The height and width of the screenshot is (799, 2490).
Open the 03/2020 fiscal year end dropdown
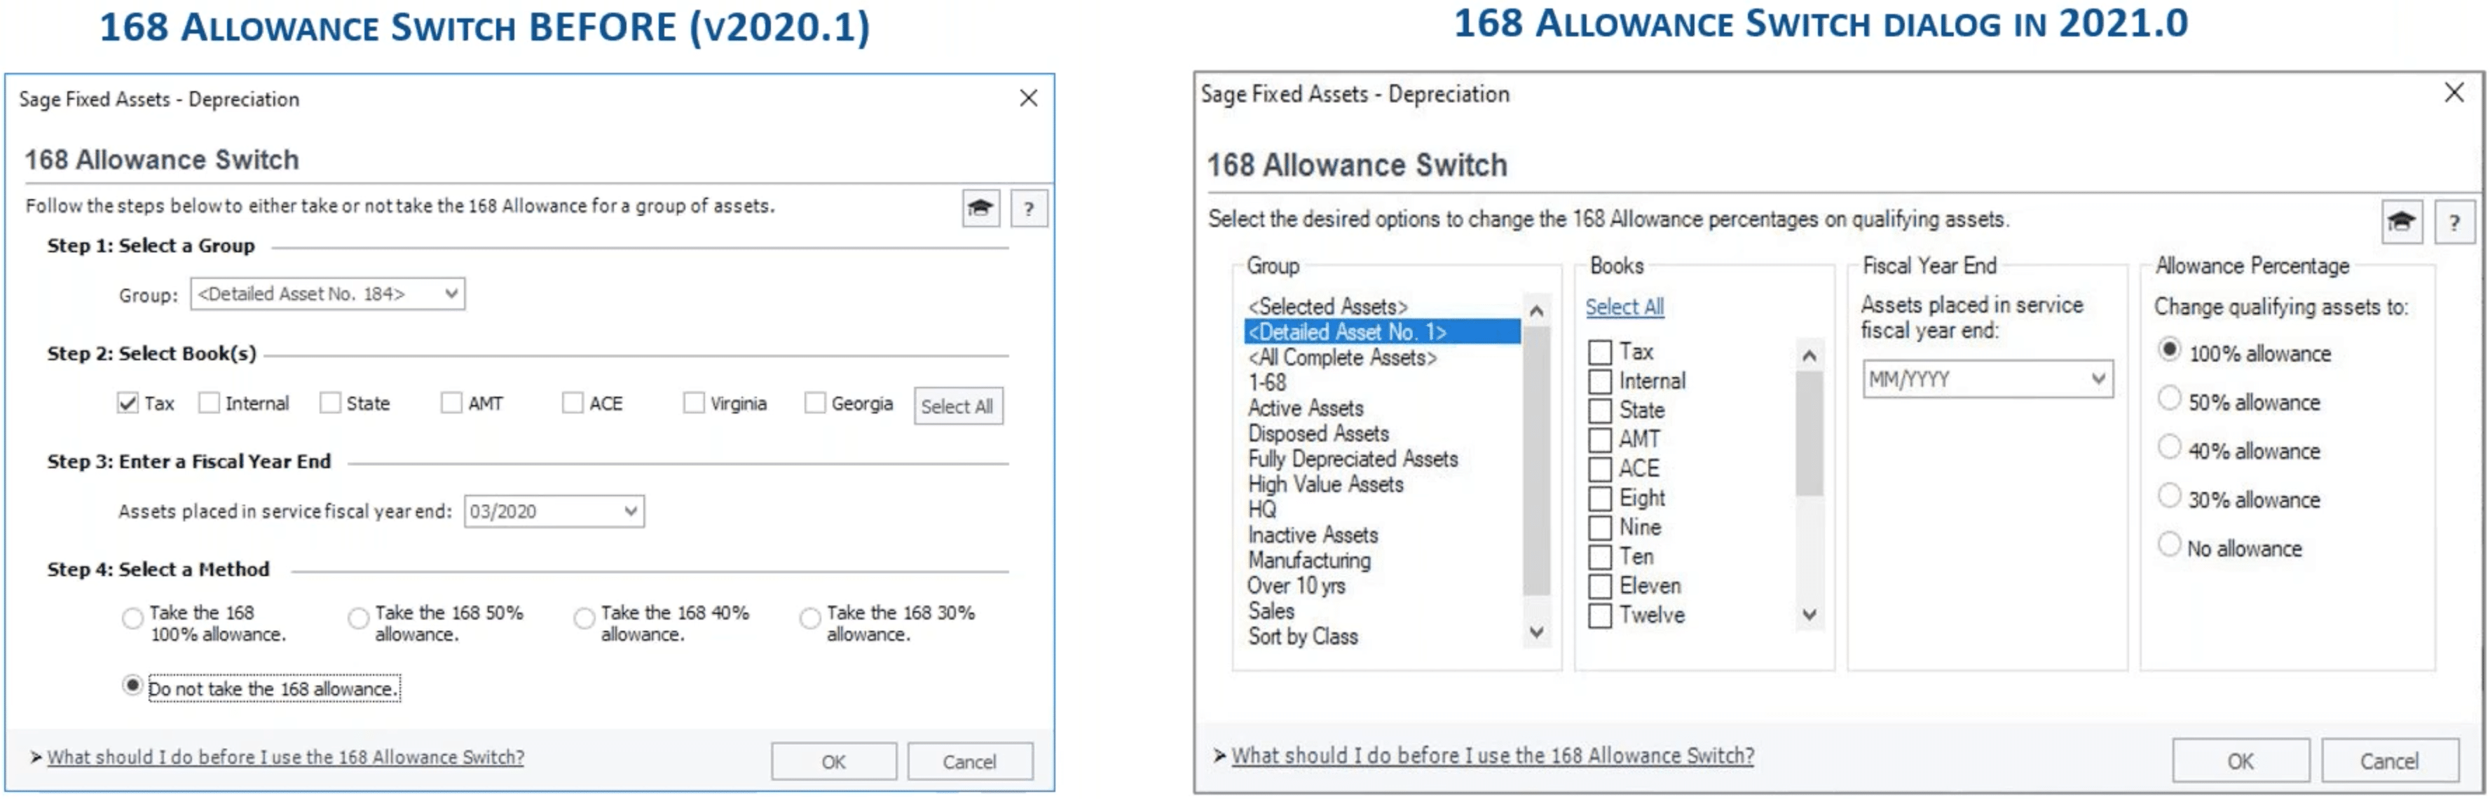pyautogui.click(x=554, y=511)
